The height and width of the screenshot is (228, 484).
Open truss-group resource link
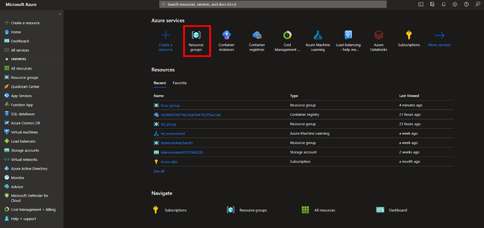tap(170, 105)
